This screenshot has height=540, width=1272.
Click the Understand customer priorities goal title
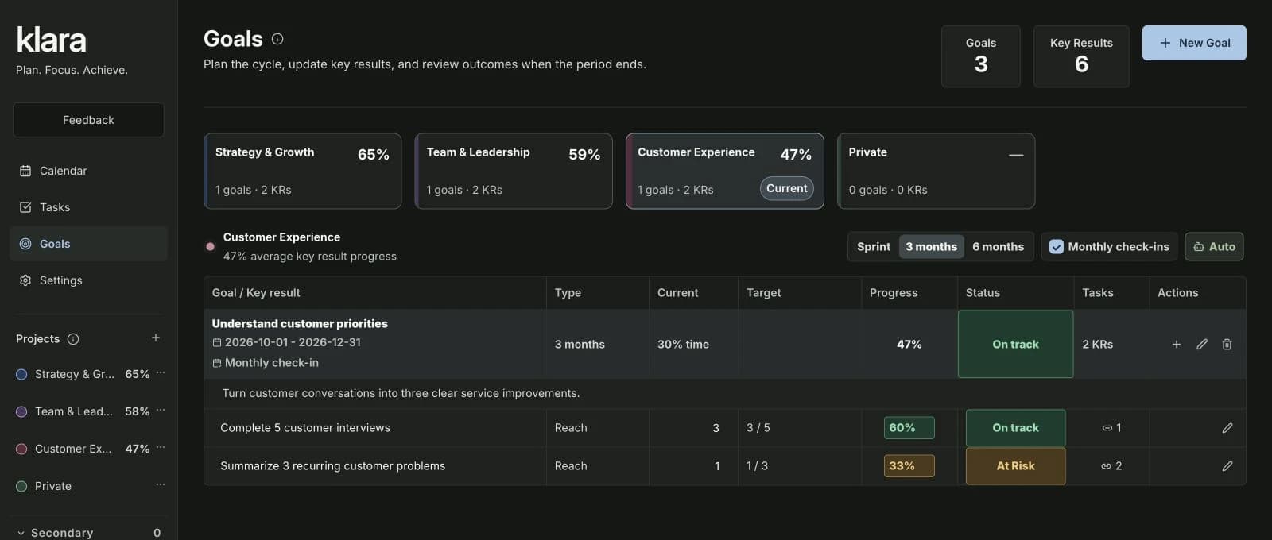[300, 323]
